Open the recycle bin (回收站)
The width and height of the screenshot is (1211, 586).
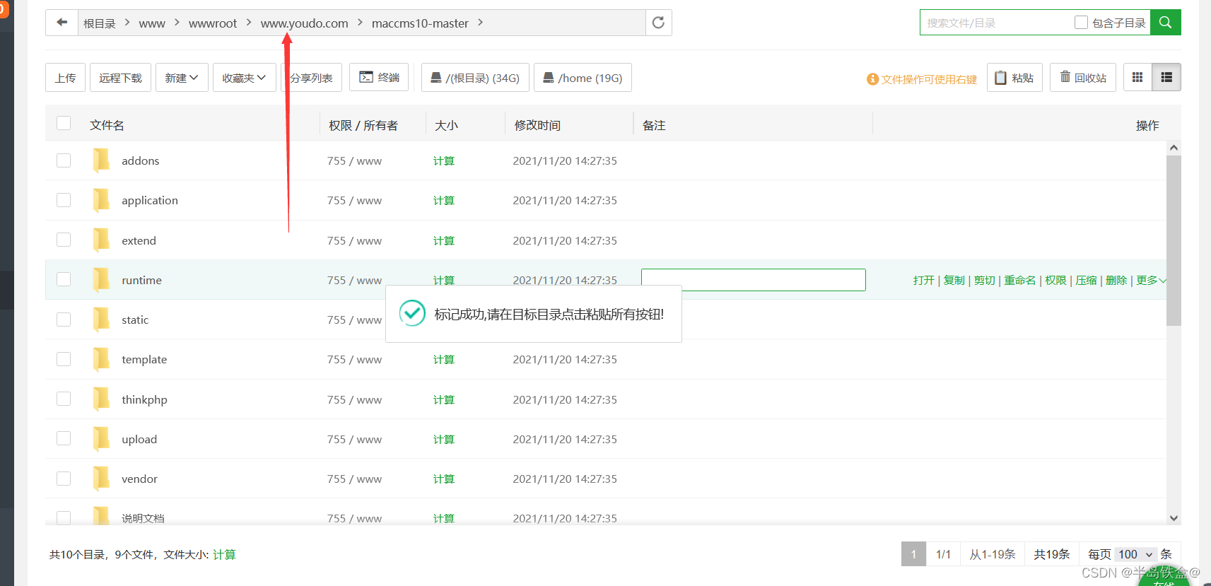pos(1083,78)
